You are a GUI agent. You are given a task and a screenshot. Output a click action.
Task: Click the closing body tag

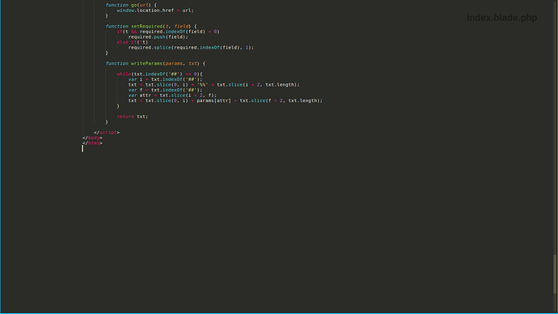pyautogui.click(x=92, y=138)
